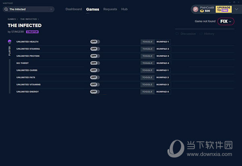Click the Upgrade to Pro button
Image resolution: width=242 pixels, height=166 pixels.
(224, 9)
